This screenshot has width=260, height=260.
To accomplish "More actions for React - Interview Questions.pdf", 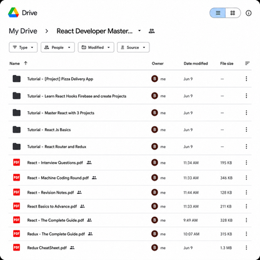I will (x=246, y=162).
